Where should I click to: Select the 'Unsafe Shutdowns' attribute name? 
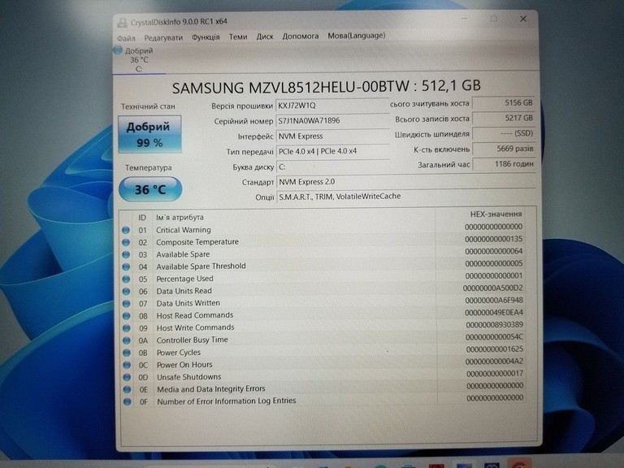(189, 377)
